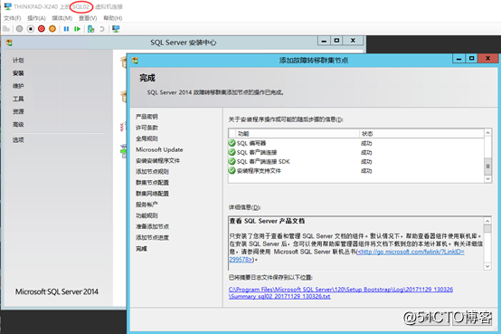Viewport: 501px width, 334px height.
Task: Select 维护 in the Installation Center sidebar
Action: [x=18, y=86]
